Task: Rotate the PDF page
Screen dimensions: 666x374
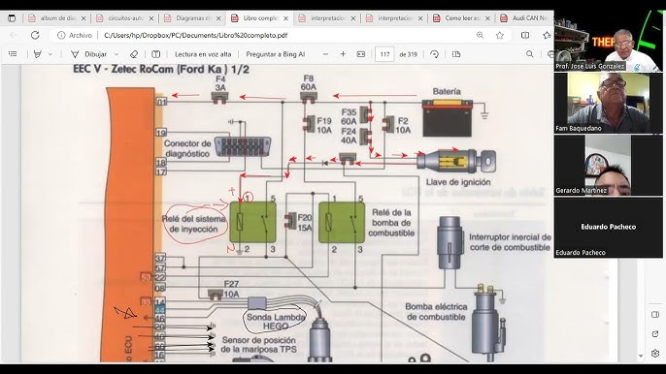Action: [x=434, y=54]
